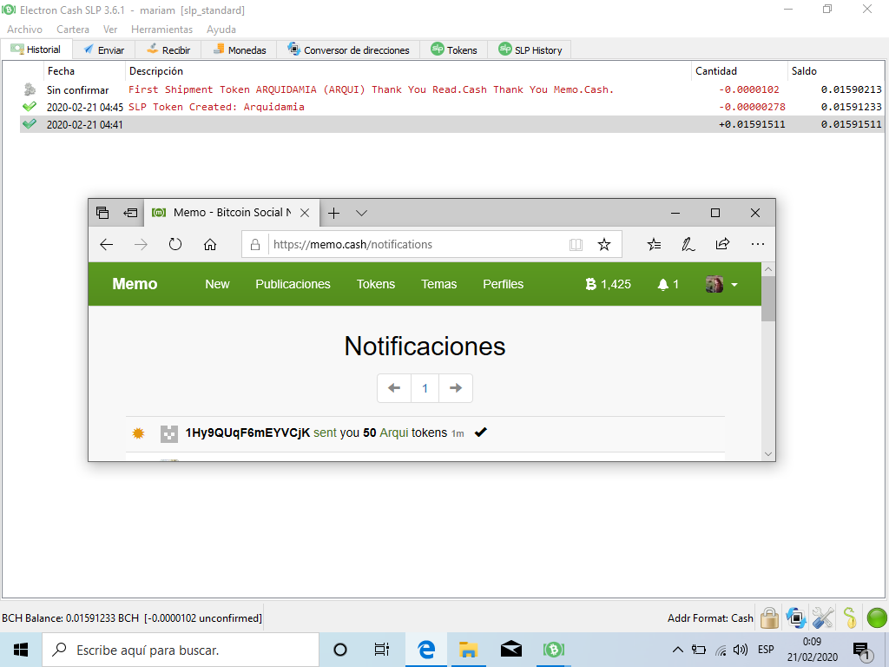Open the Herramientas menu
This screenshot has width=889, height=667.
click(161, 30)
